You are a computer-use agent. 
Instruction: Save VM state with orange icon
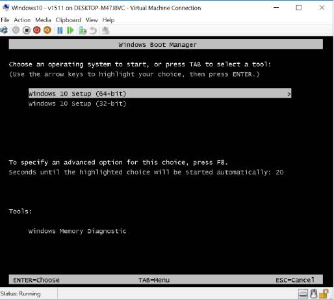(x=47, y=30)
